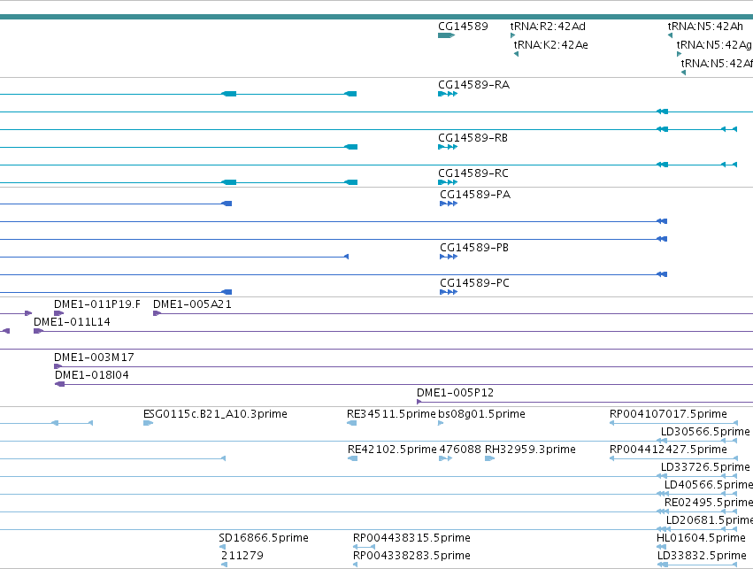Select tRNA:N5:42Ah gene label
Viewport: 753px width, 569px height.
[705, 27]
